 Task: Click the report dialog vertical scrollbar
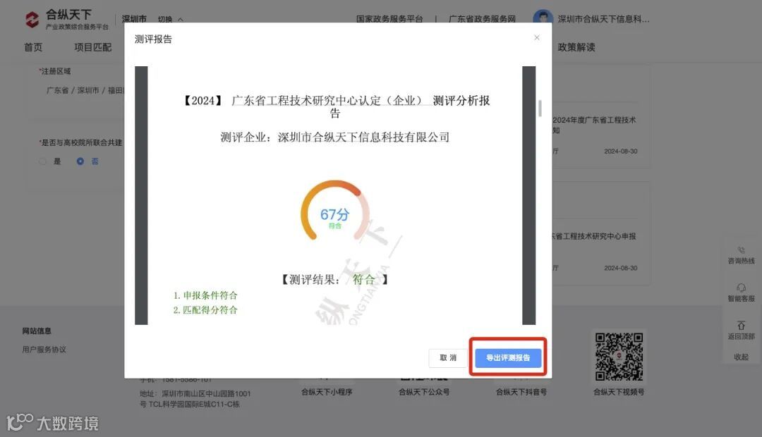(540, 109)
